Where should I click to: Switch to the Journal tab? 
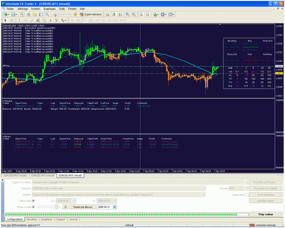click(x=73, y=219)
